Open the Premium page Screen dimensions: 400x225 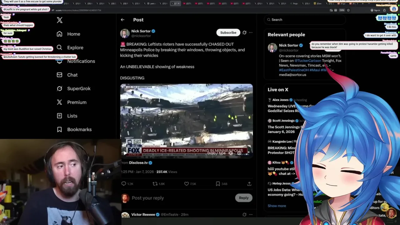72,102
